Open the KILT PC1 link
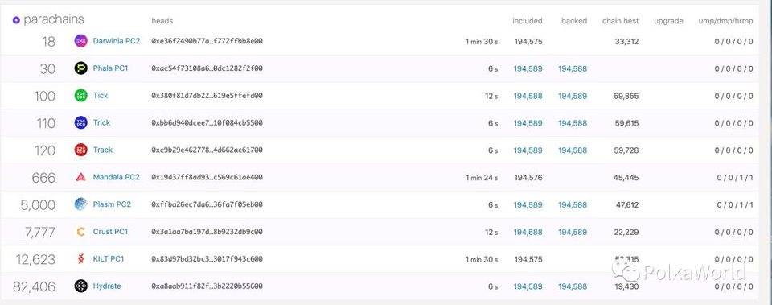 point(109,258)
